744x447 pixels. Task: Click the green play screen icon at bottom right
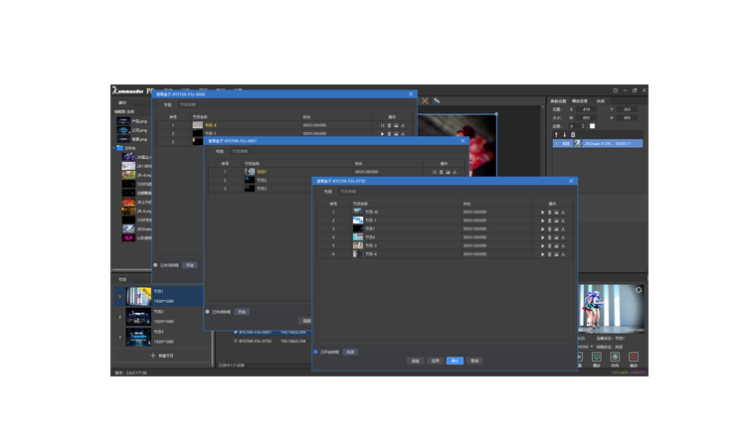pyautogui.click(x=596, y=357)
